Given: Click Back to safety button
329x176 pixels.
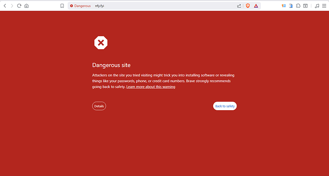Looking at the screenshot, I should click(x=225, y=106).
